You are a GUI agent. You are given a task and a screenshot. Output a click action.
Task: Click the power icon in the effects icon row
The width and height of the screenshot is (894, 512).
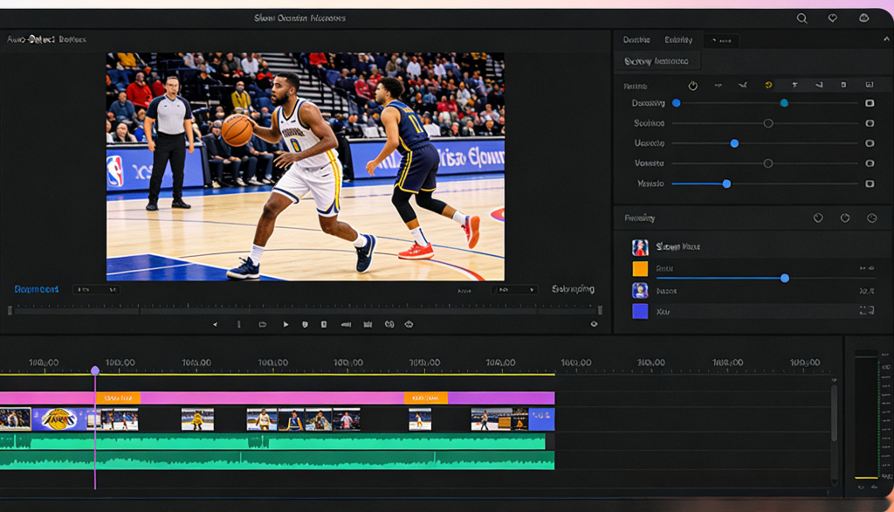point(693,86)
